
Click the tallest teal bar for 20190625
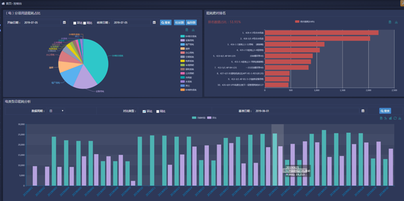click(x=324, y=158)
